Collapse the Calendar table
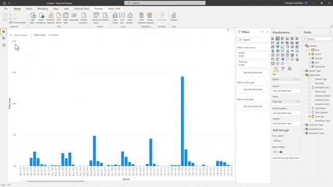This screenshot has width=333, height=187. coord(304,46)
